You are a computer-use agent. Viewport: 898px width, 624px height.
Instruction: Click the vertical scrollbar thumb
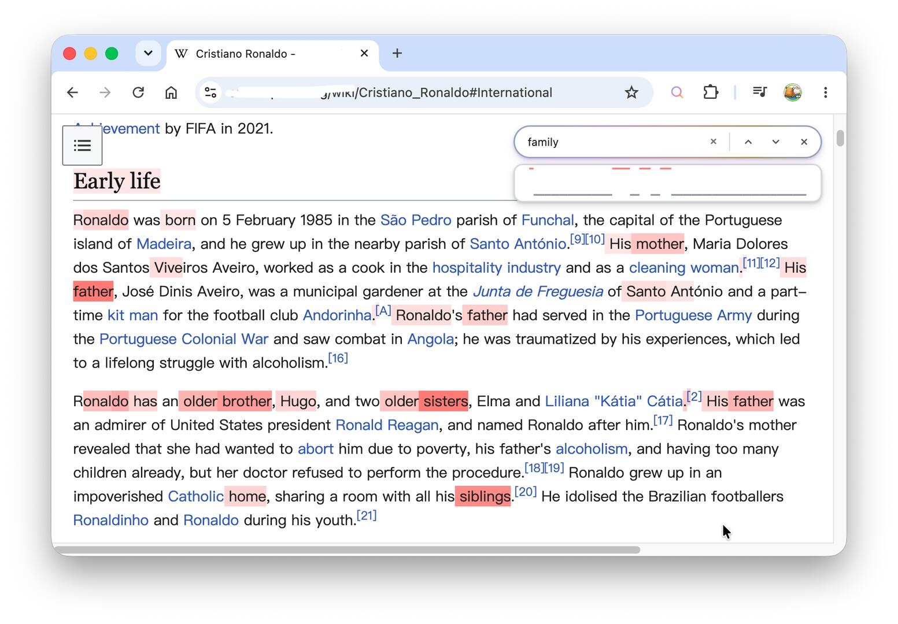(840, 138)
